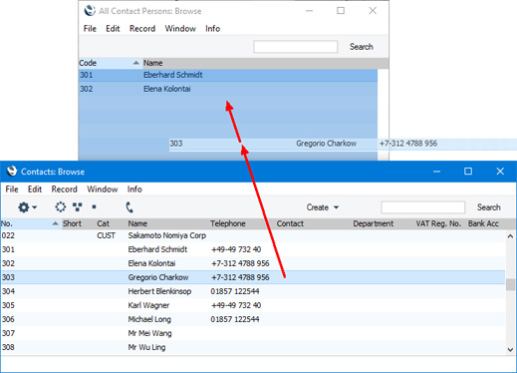The height and width of the screenshot is (373, 517).
Task: Focus search field in Contacts: Browse window
Action: (422, 207)
